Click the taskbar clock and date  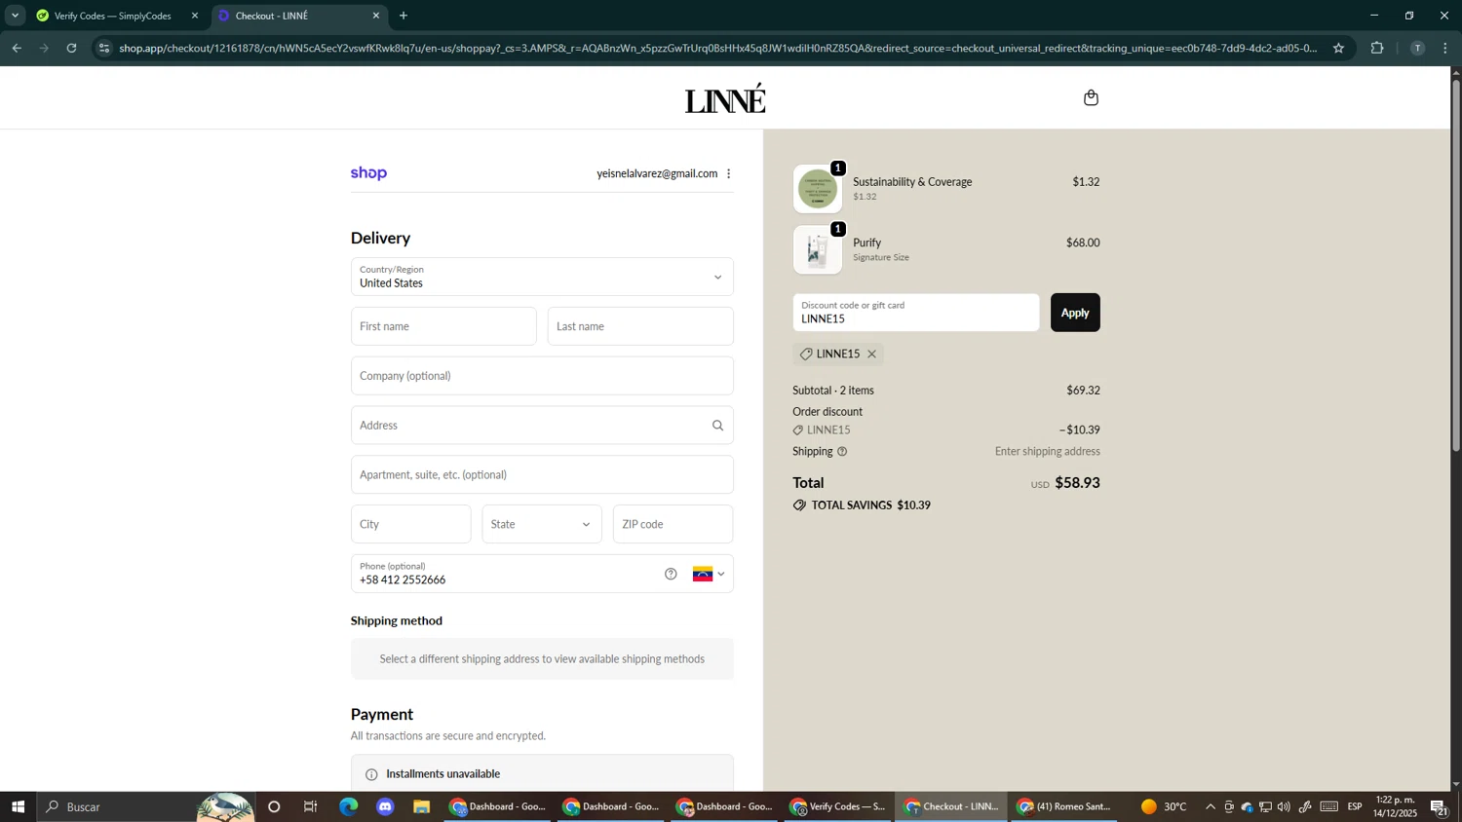click(1396, 806)
